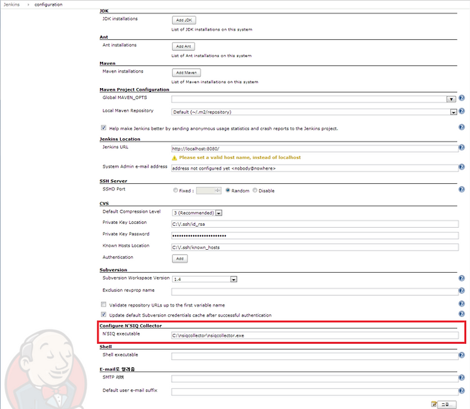This screenshot has width=470, height=409.
Task: Click the notepad edit icon beside advanced button
Action: [433, 404]
